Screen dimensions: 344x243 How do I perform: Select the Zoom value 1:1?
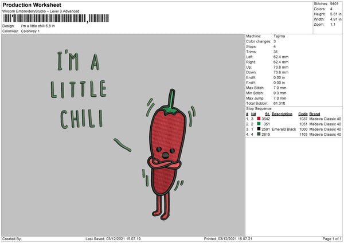coord(333,24)
